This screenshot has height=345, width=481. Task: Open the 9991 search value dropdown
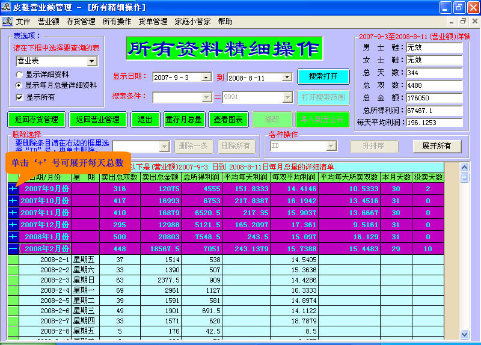[x=287, y=97]
